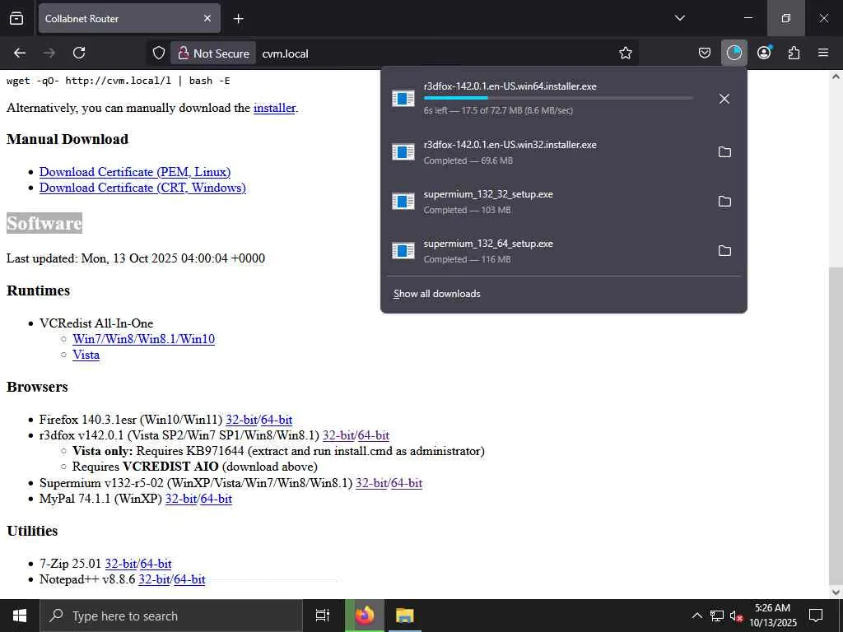The height and width of the screenshot is (632, 843).
Task: Toggle the downloads panel button
Action: click(x=734, y=53)
